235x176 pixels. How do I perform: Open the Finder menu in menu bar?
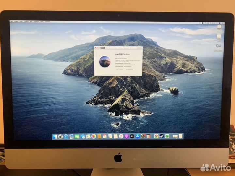[x=16, y=22]
